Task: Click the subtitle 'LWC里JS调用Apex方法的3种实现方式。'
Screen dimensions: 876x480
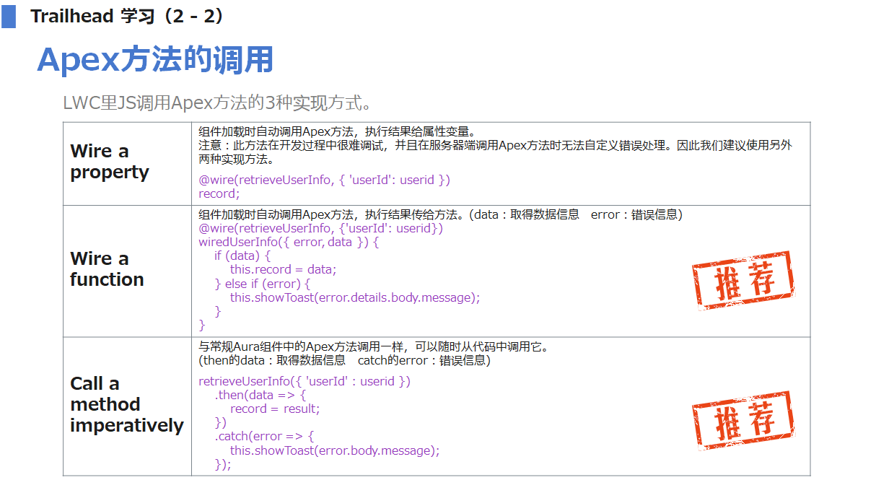Action: coord(218,102)
